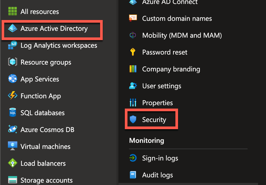This screenshot has height=185, width=266.
Task: Click the Azure Cosmos DB planet icon
Action: point(13,130)
